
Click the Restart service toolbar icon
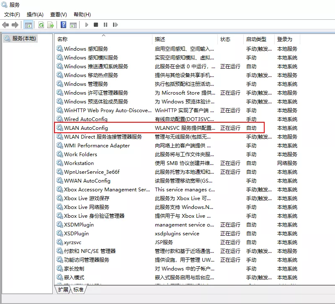coord(115,25)
